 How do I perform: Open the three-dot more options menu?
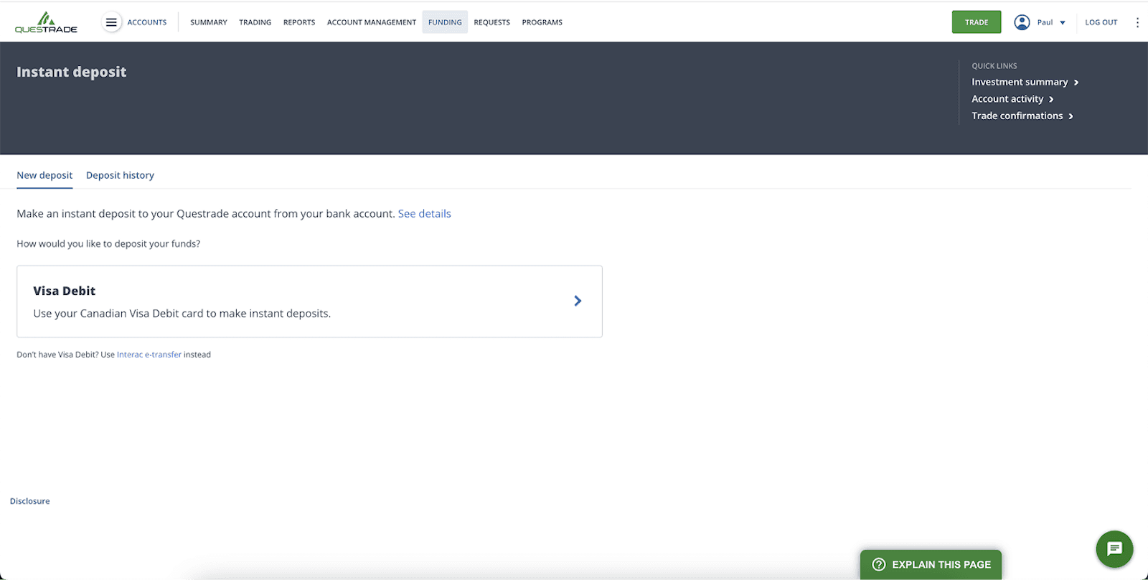(1137, 22)
